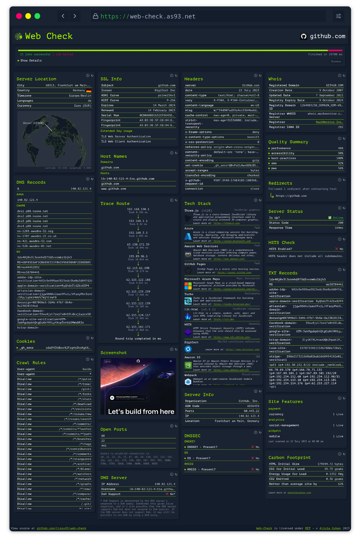Click the browser back arrow

coord(63,16)
